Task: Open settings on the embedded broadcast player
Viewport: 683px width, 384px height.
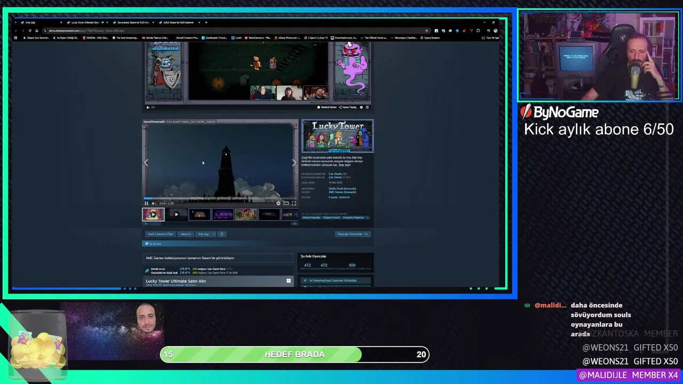Action: click(x=361, y=107)
